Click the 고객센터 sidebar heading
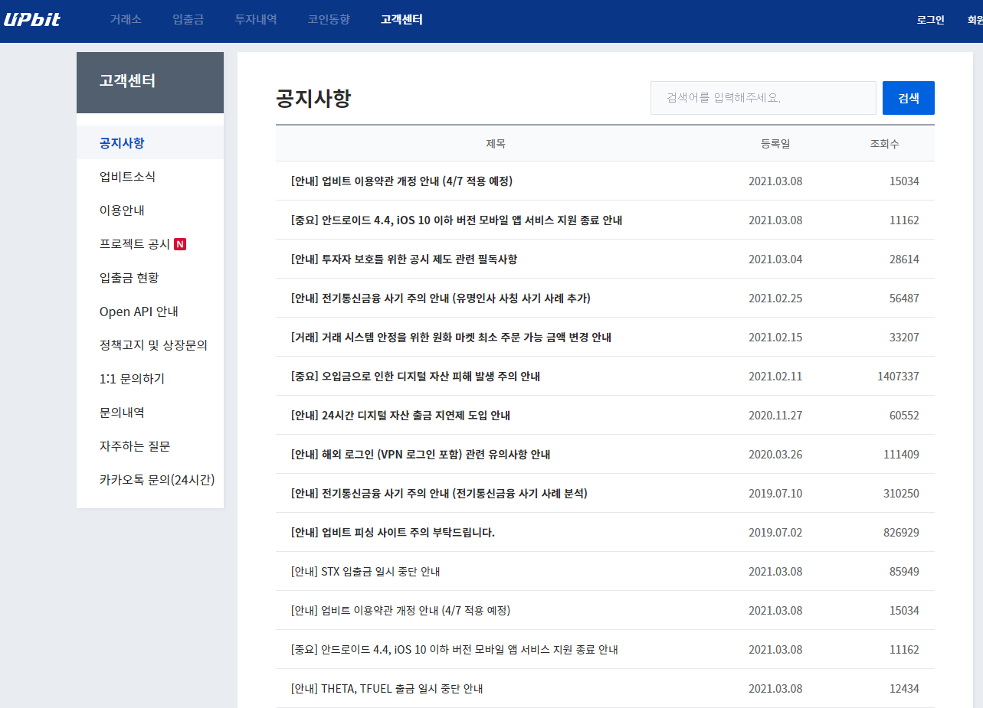 [x=127, y=80]
